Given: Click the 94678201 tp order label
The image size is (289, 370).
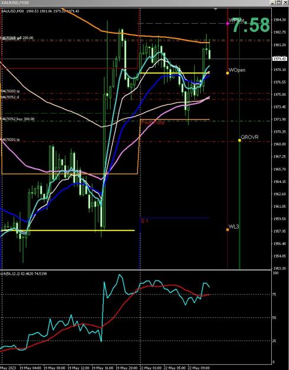Looking at the screenshot, I should pyautogui.click(x=11, y=140).
